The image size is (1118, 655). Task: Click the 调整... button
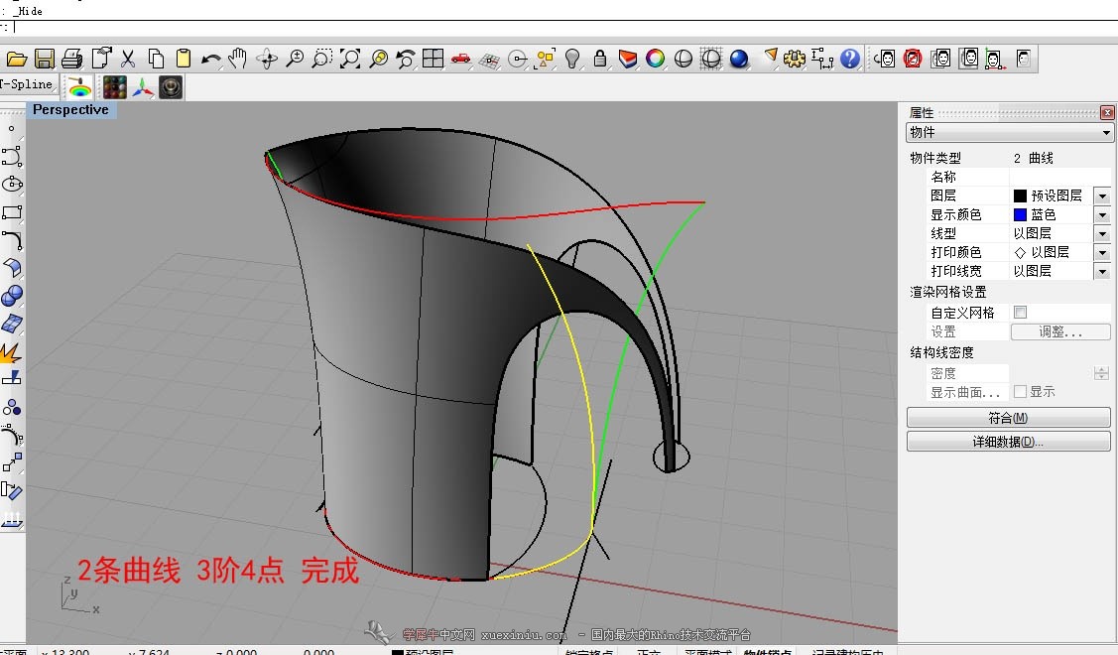click(1060, 331)
